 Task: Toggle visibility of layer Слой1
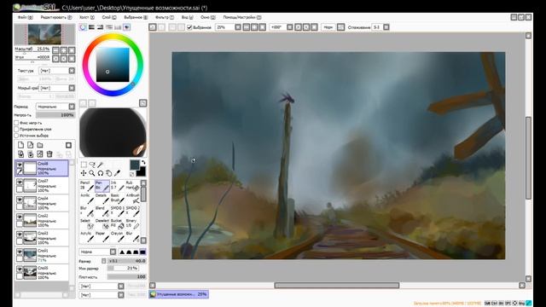[x=20, y=252]
